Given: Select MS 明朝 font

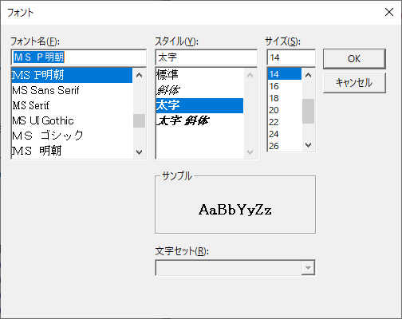Looking at the screenshot, I should pyautogui.click(x=72, y=151).
